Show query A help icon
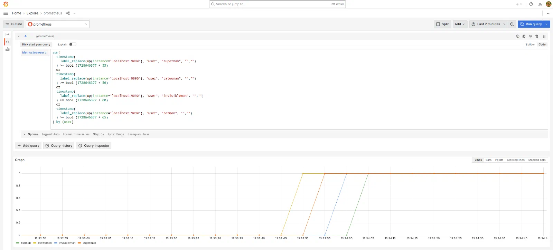The width and height of the screenshot is (553, 250). click(517, 36)
